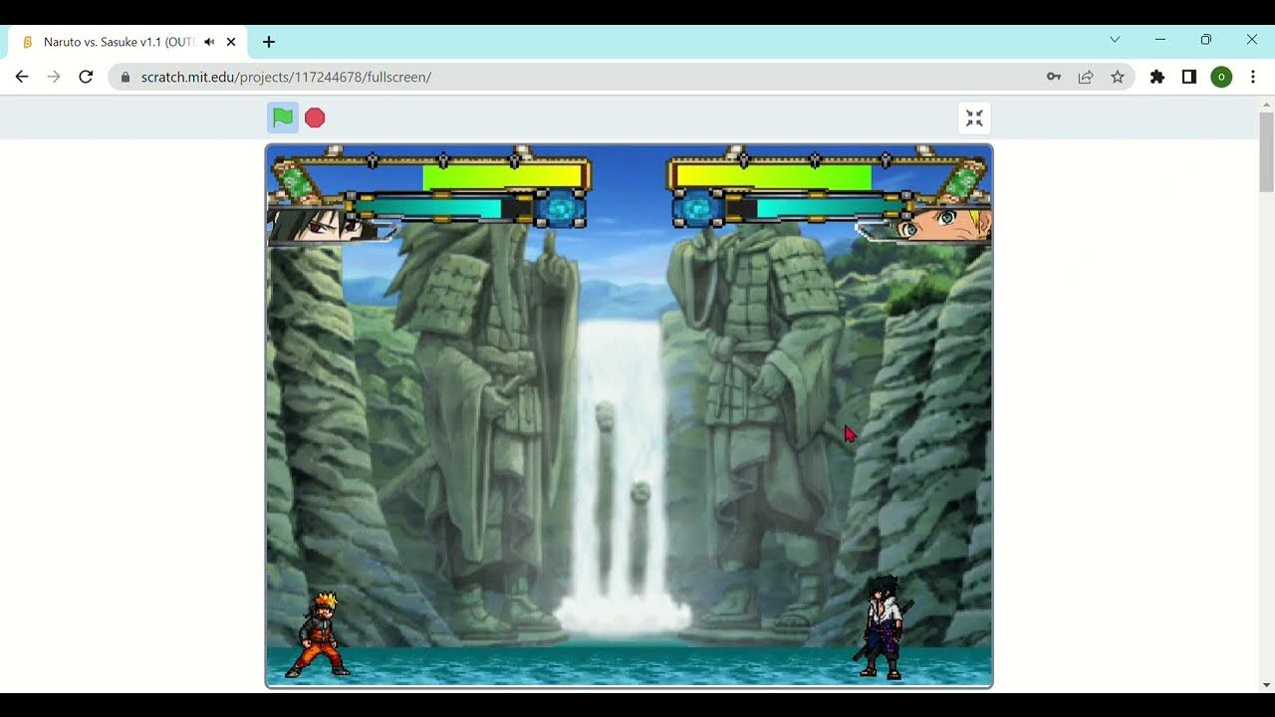Click the browser forward arrow
The width and height of the screenshot is (1275, 717).
point(54,77)
